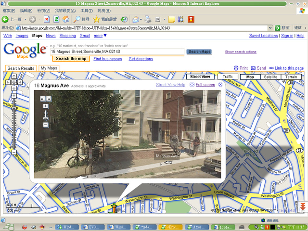Open the Edit menu

point(26,11)
